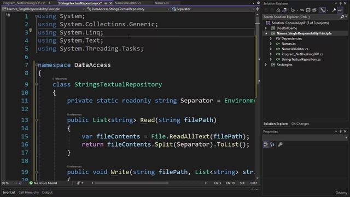Select Solution 'ConsoleApp8' root node
This screenshot has width=350, height=197.
[x=300, y=23]
